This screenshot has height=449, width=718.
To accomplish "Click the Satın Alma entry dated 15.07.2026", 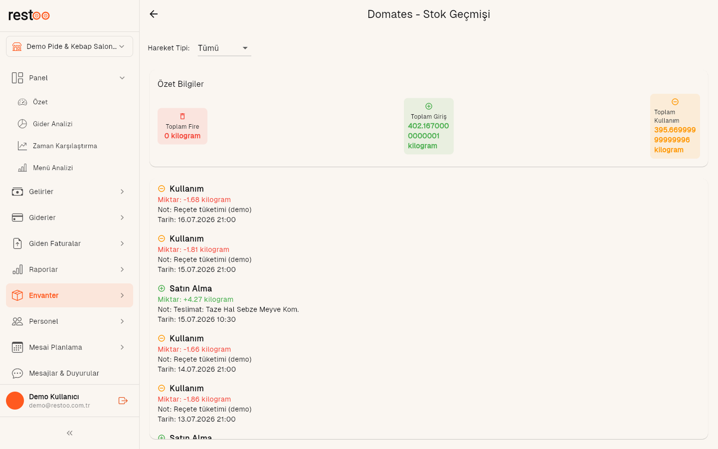I will 228,304.
